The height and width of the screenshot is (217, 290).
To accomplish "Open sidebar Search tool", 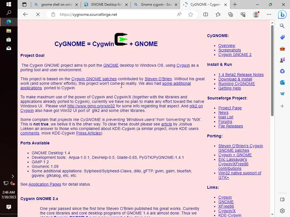I will 282,26.
